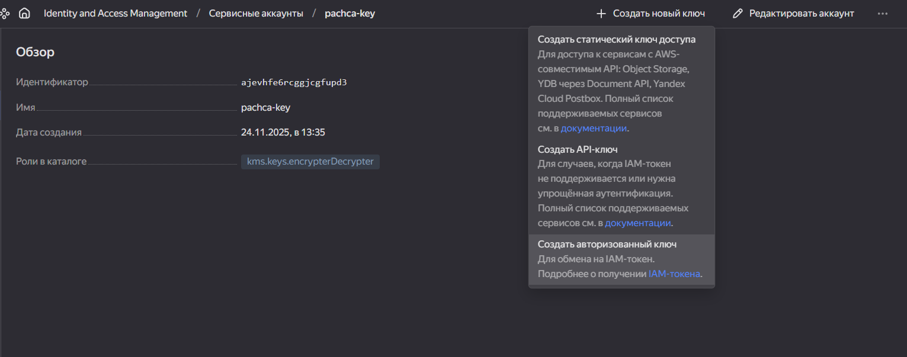Click the pencil icon for editing the account
Viewport: 907px width, 357px height.
tap(738, 13)
